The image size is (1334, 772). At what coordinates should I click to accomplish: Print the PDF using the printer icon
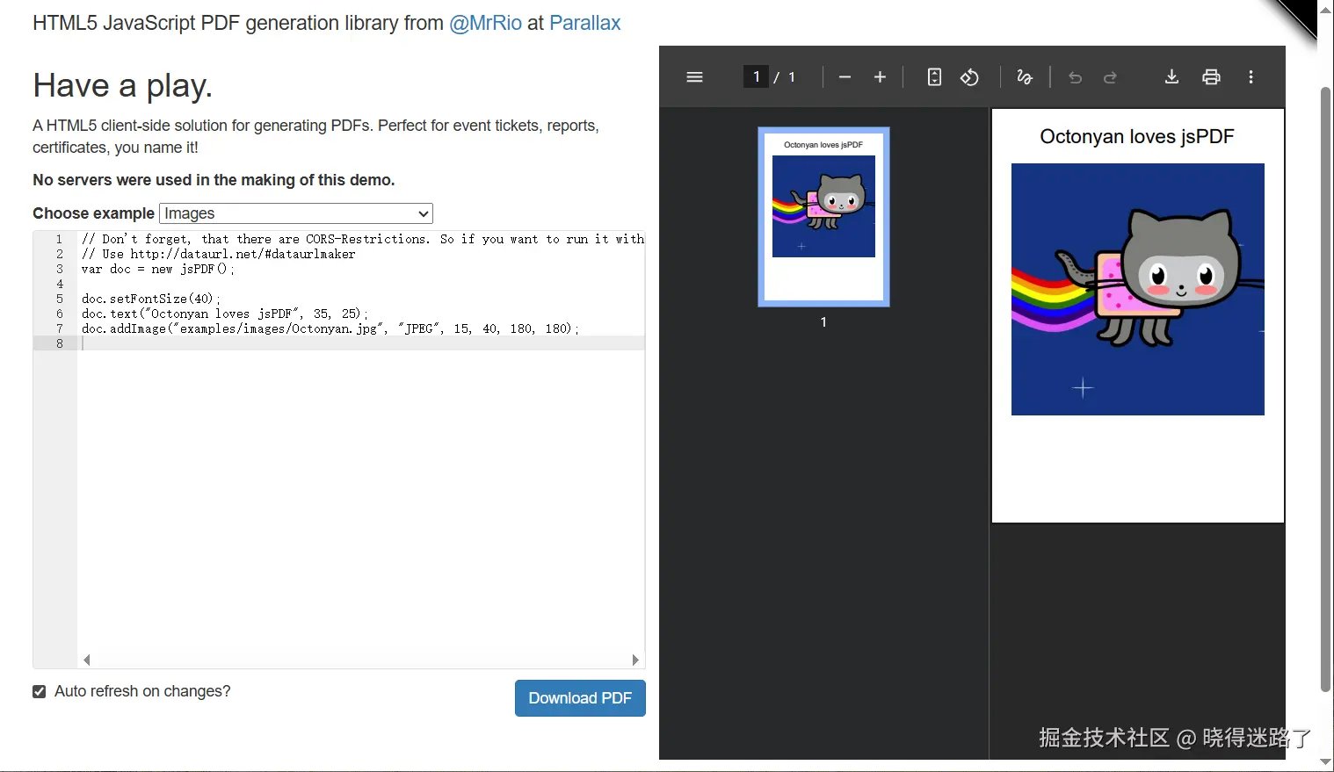(1211, 77)
